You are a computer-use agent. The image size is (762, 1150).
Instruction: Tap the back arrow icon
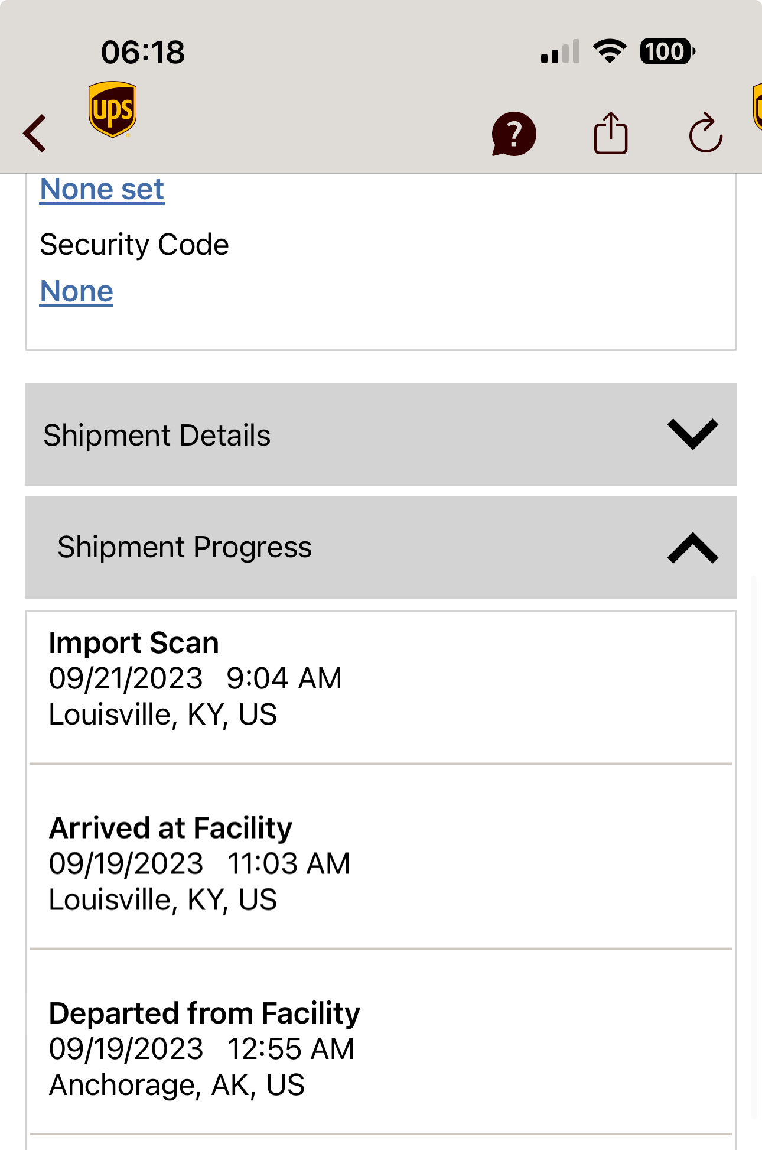point(35,134)
